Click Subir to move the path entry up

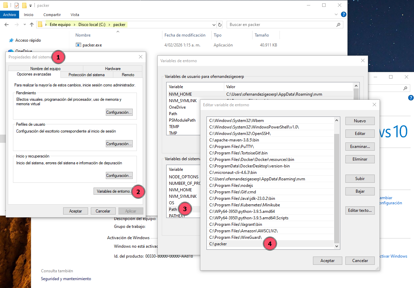click(360, 178)
